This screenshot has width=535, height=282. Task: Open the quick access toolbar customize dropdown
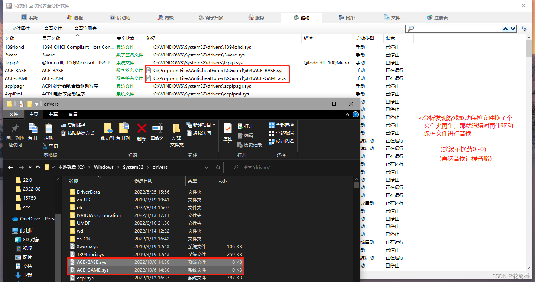pyautogui.click(x=36, y=104)
